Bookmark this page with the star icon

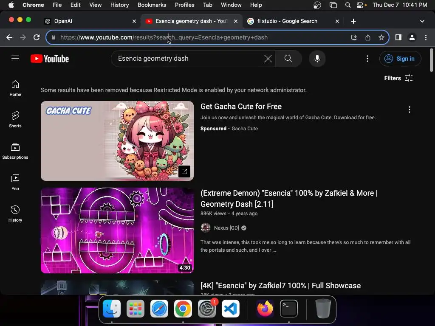pyautogui.click(x=381, y=37)
